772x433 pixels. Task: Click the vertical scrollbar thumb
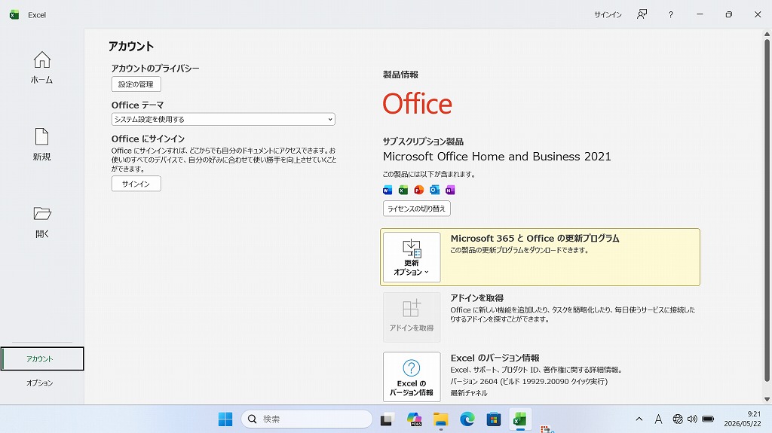point(767,209)
